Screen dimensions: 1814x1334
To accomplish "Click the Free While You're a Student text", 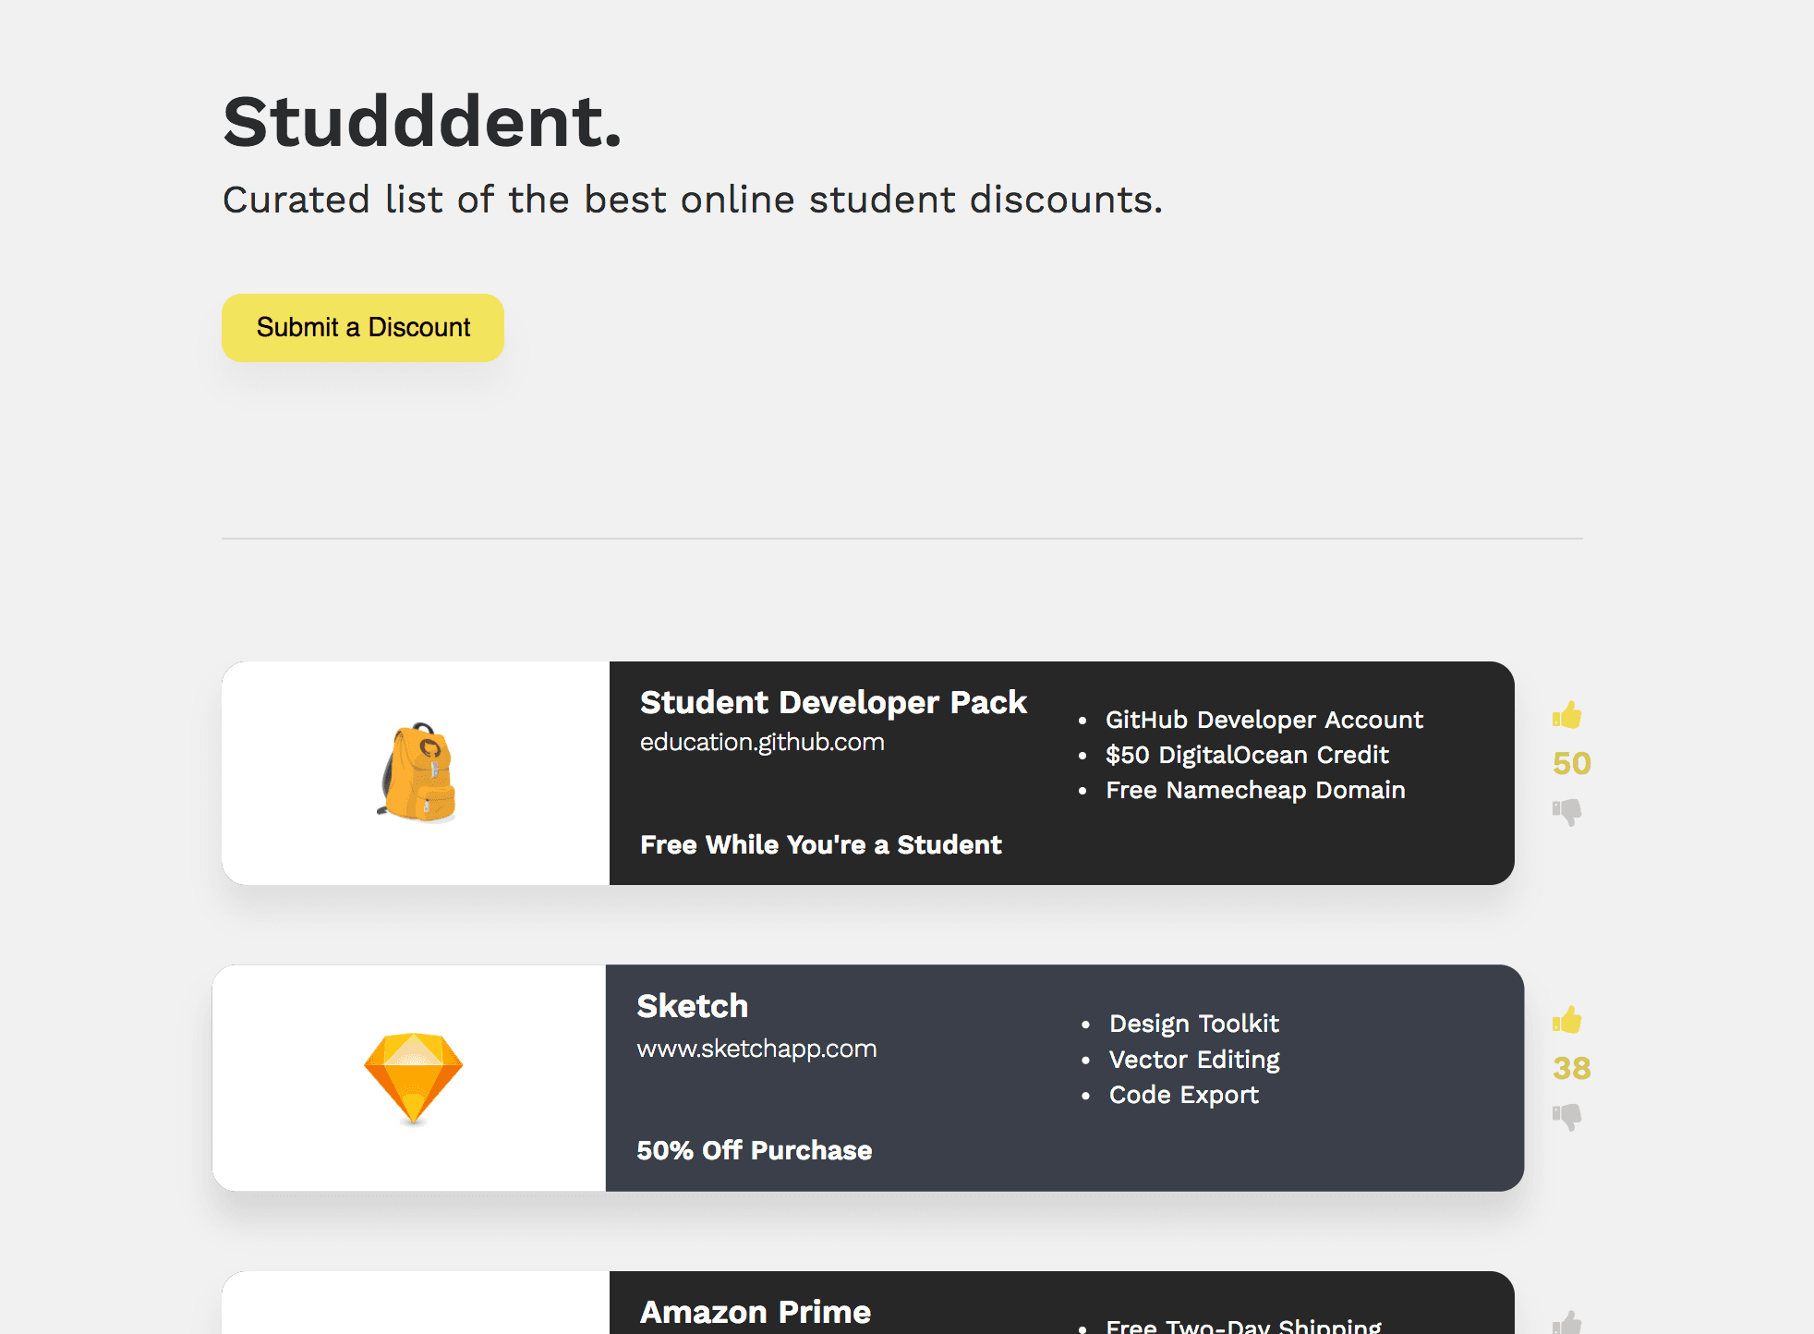I will (x=820, y=844).
